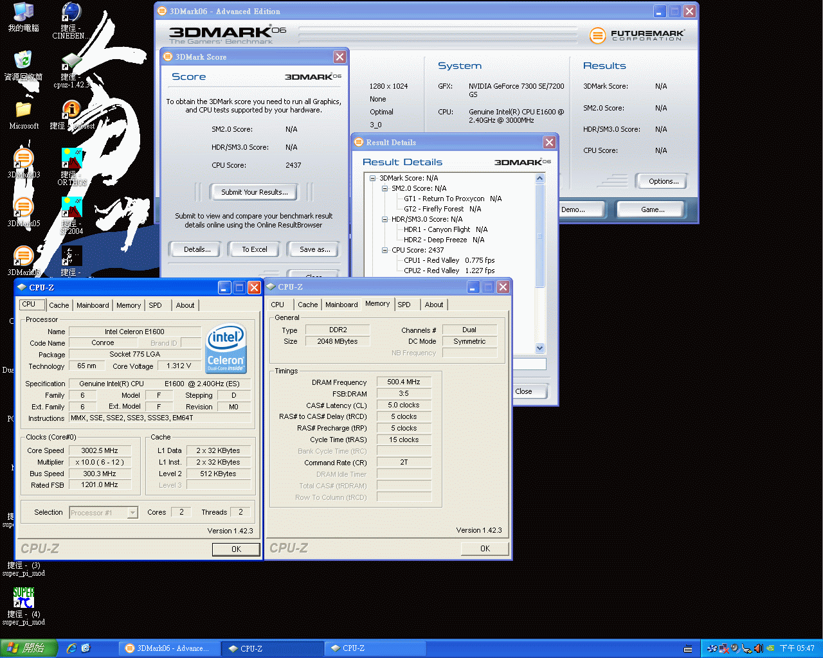Click the Result Details scrollbar down arrow

[x=540, y=348]
